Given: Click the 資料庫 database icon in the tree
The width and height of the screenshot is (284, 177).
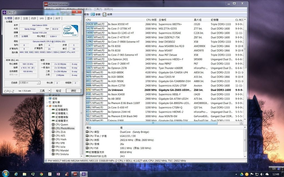Looking at the screenshot, I should pyautogui.click(x=50, y=102).
